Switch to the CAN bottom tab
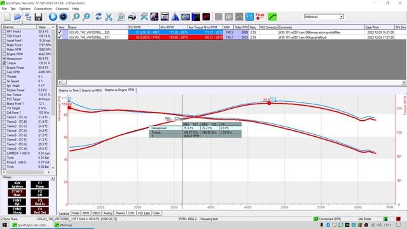 131,213
